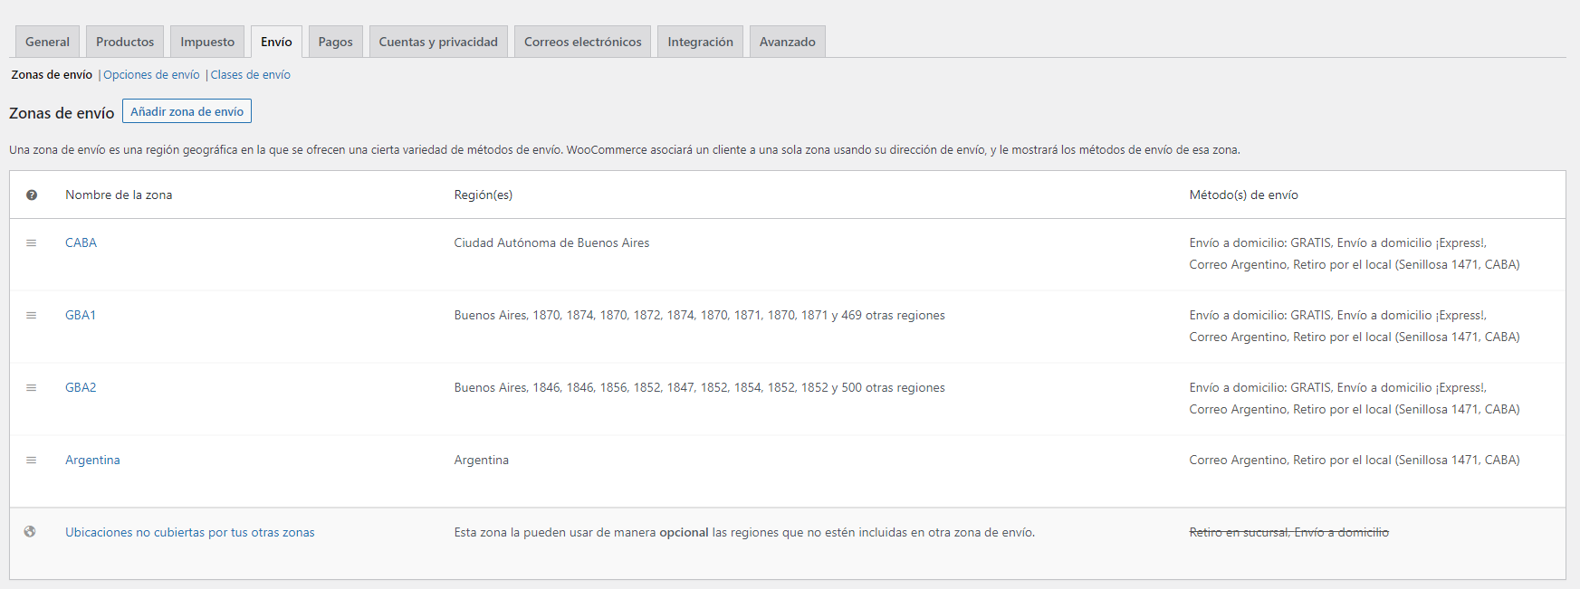Image resolution: width=1580 pixels, height=589 pixels.
Task: Open the Clases de envío section link
Action: coord(251,75)
